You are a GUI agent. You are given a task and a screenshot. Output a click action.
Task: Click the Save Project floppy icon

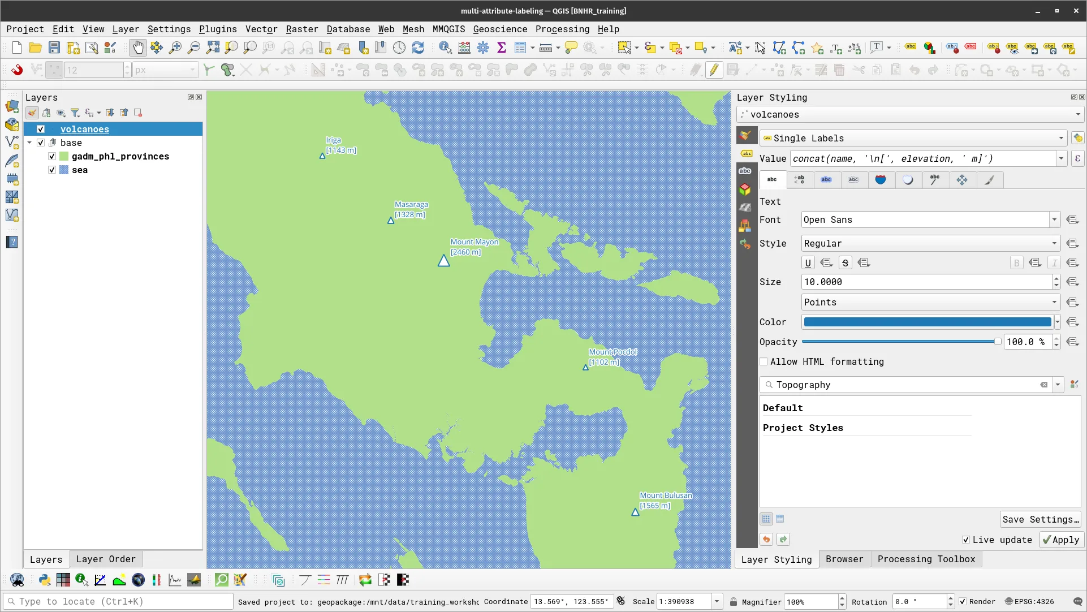pyautogui.click(x=54, y=48)
